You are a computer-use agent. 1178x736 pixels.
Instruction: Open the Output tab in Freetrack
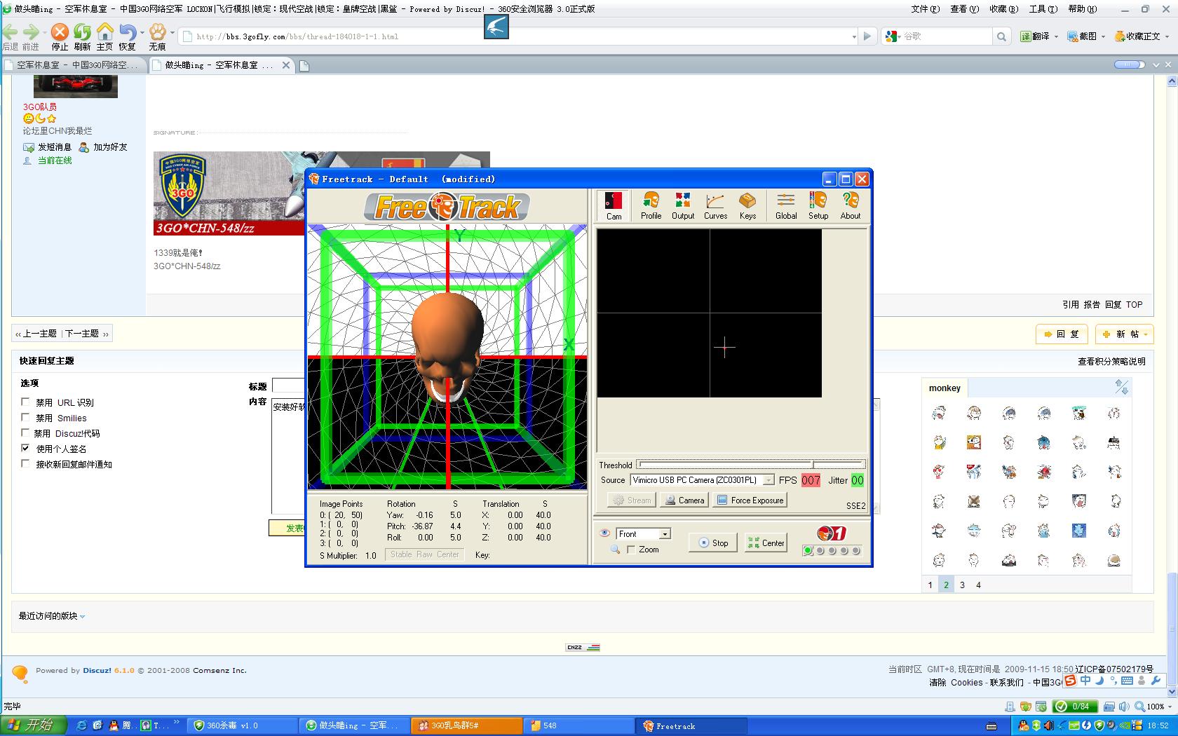(683, 206)
